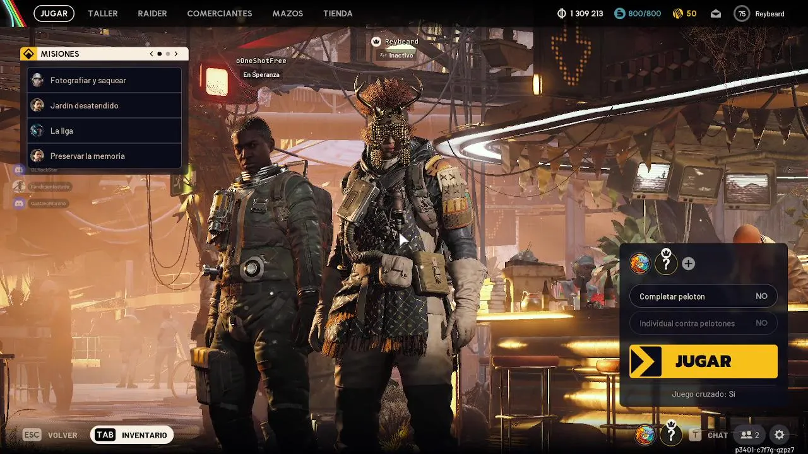Click the Reybeard nameplate above character
The image size is (808, 454).
click(401, 42)
